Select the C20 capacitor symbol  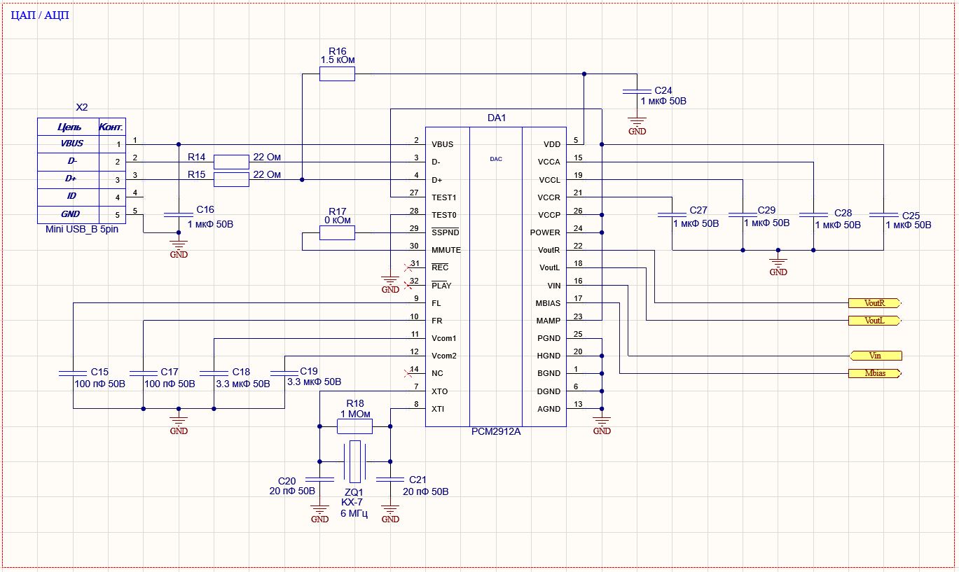coord(319,480)
